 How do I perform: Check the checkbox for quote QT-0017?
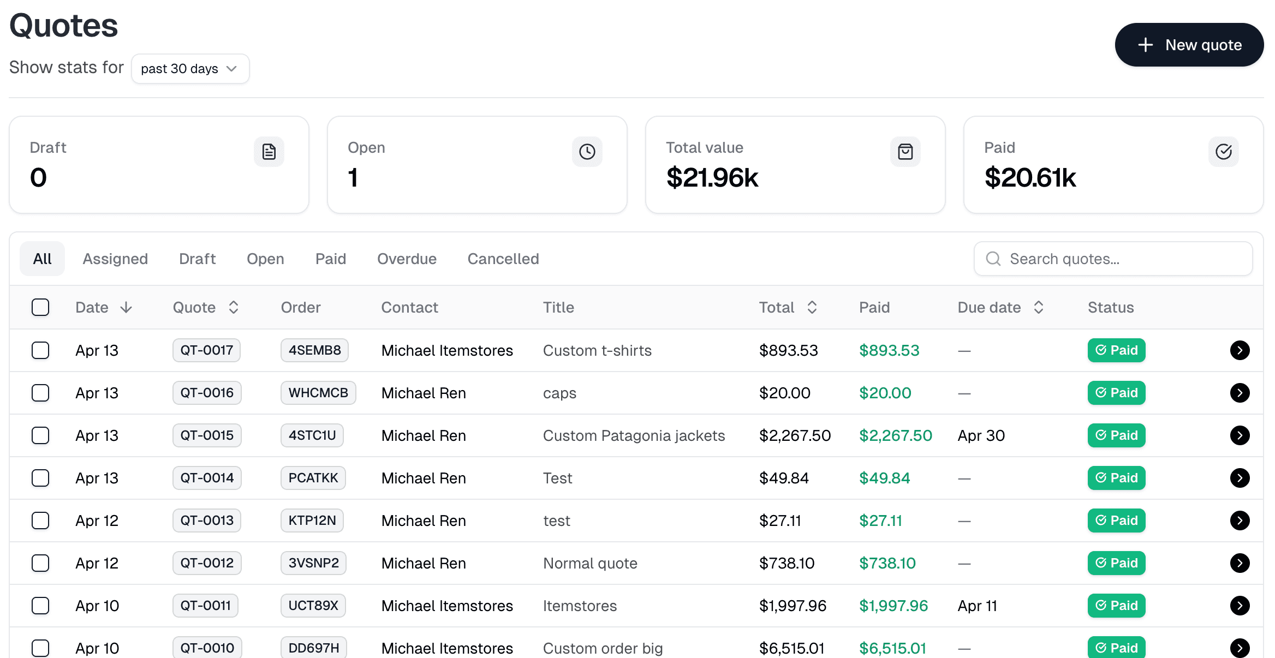pos(40,350)
